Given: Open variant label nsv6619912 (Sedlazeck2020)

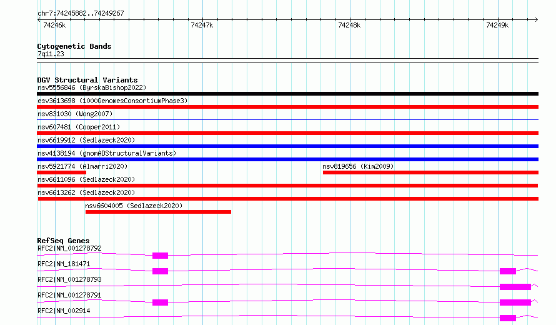Looking at the screenshot, I should [86, 140].
